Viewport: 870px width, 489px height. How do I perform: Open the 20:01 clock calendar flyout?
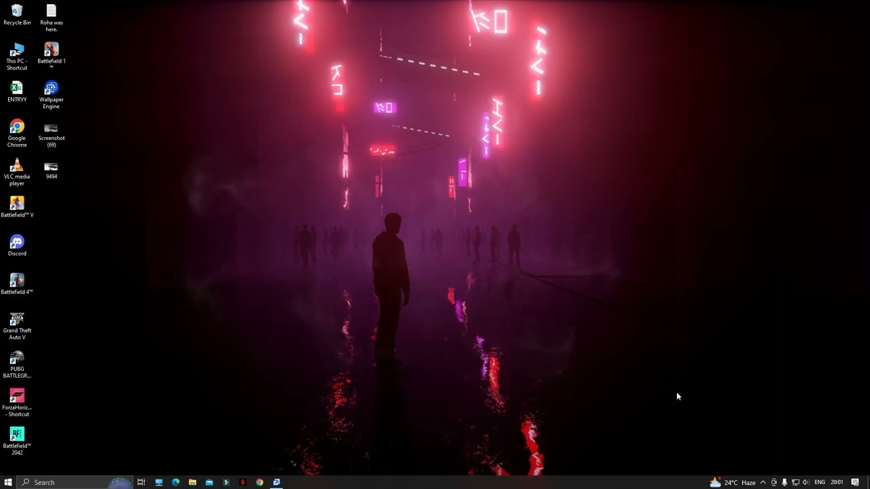tap(837, 482)
